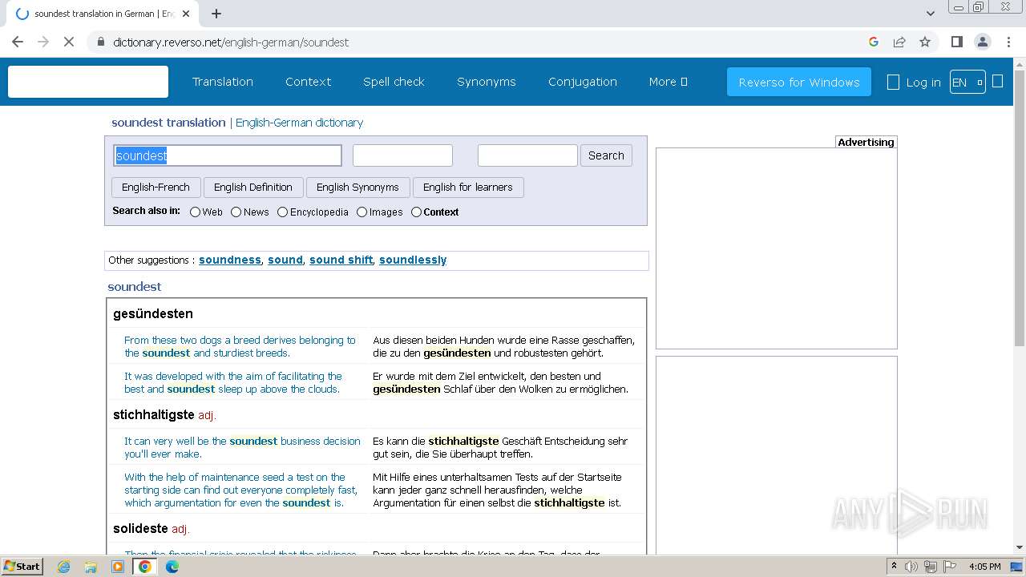Open the soundness suggestion link
Screen dimensions: 1026x577
(230, 260)
